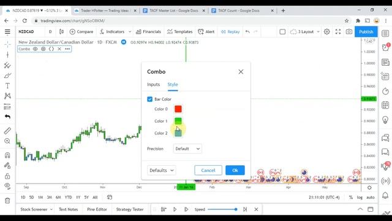This screenshot has width=392, height=221.
Task: Expand the Indicators favorites dropdown arrow
Action: tap(130, 32)
